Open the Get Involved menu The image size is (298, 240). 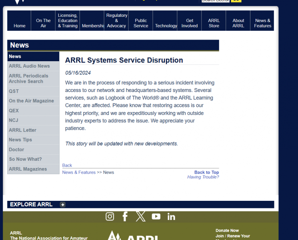[x=189, y=20]
